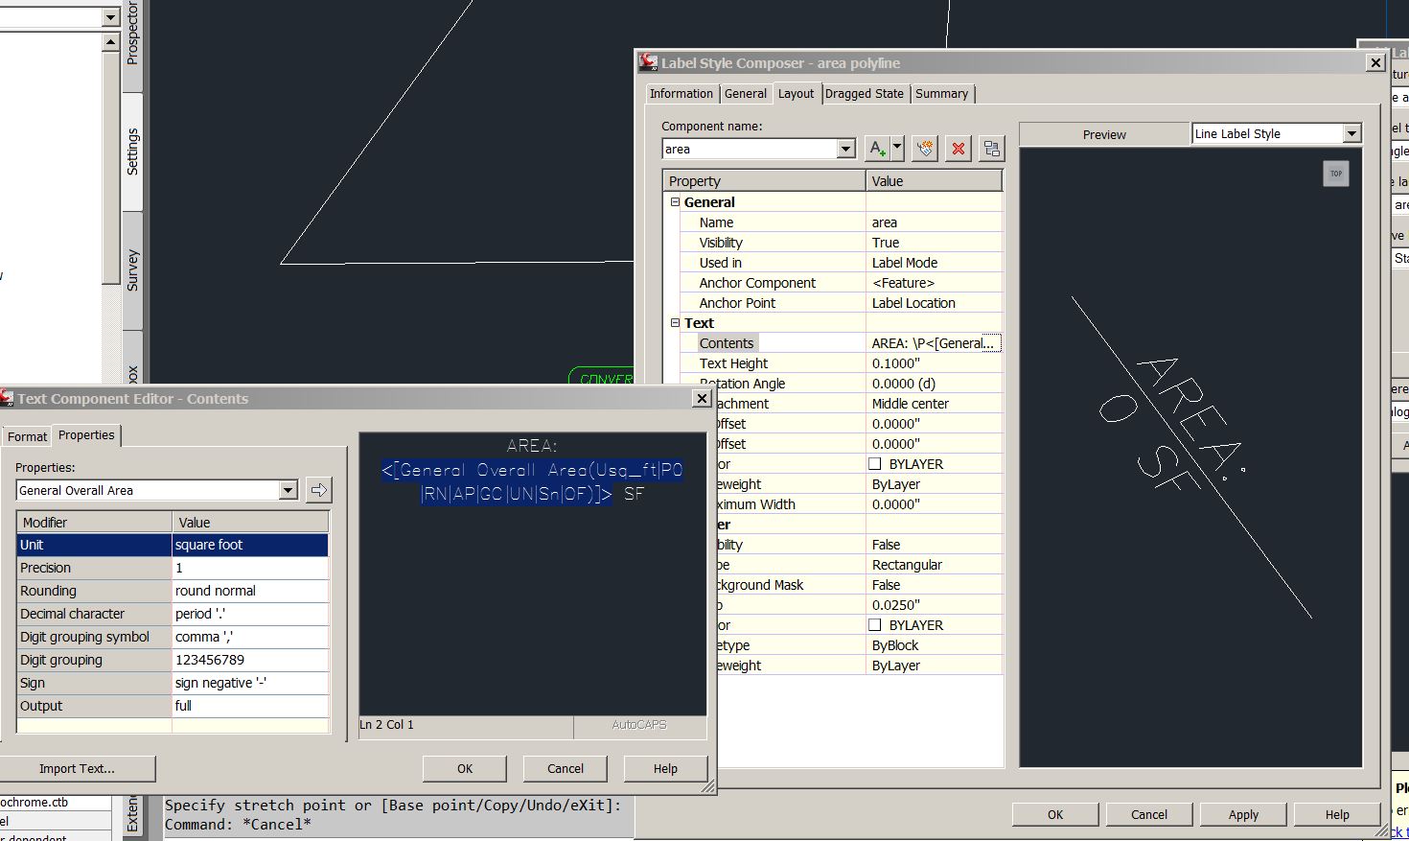Open the Component name dropdown showing area

[x=846, y=149]
